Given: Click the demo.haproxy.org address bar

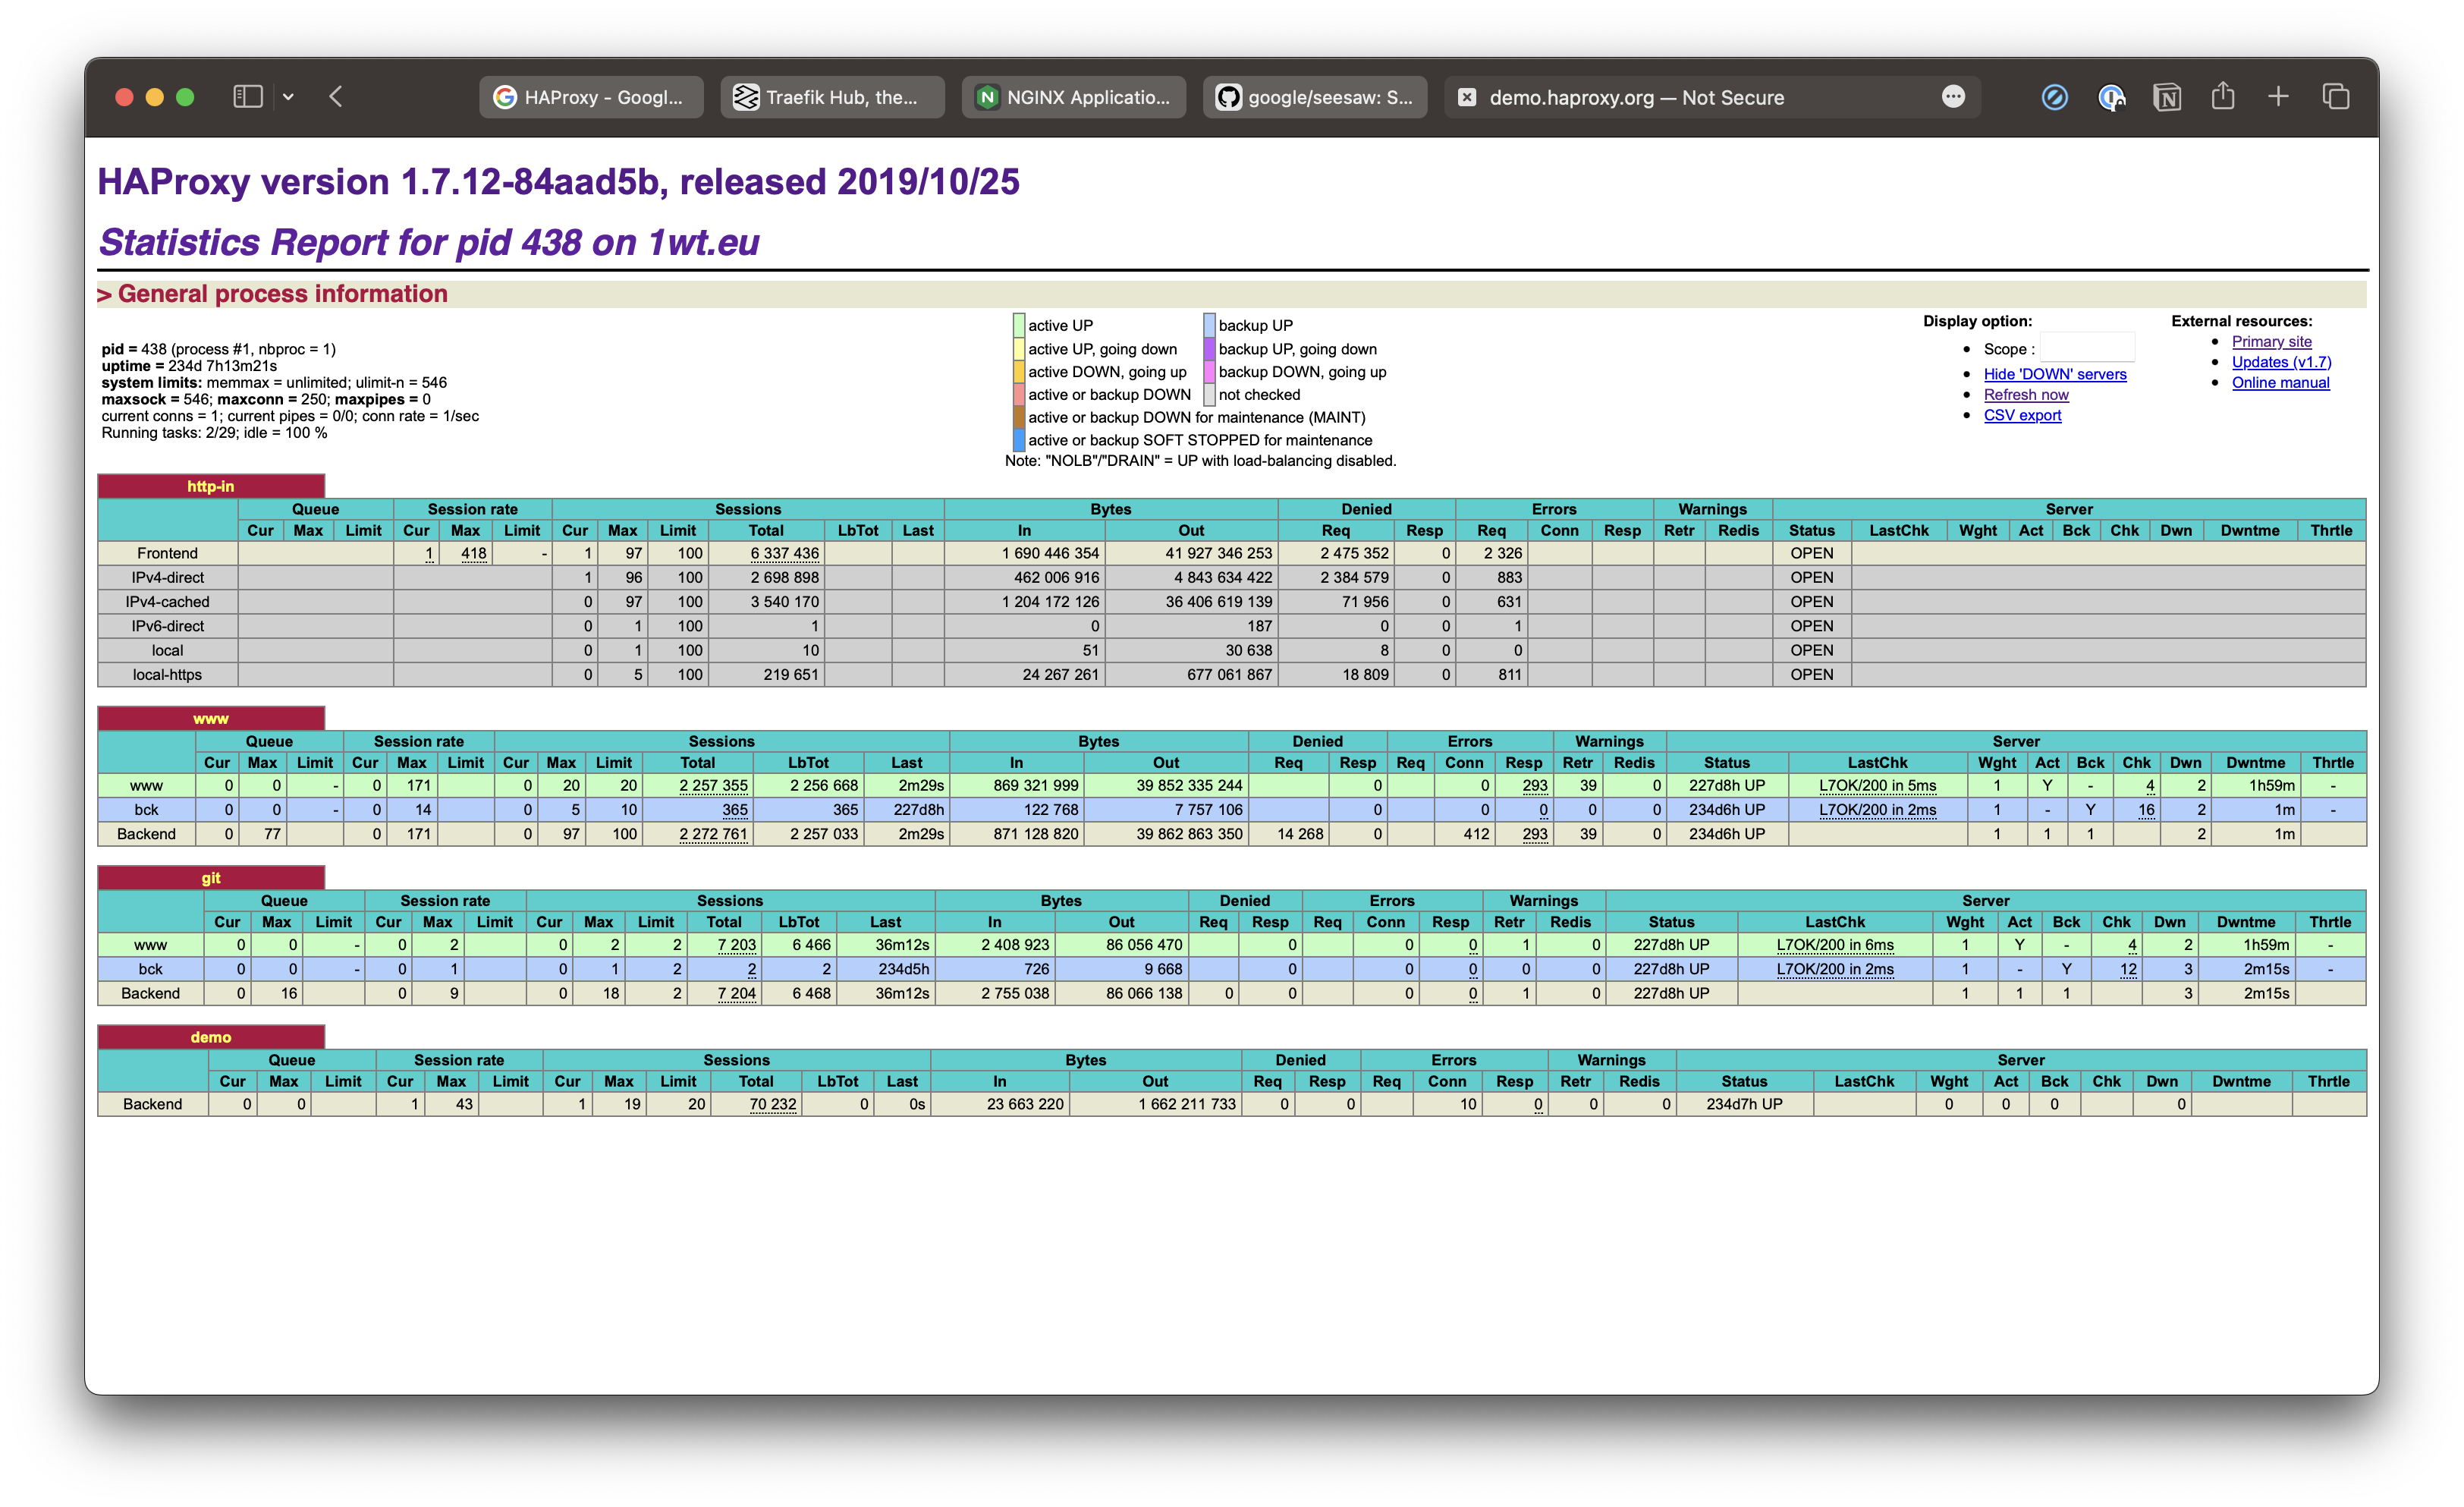Looking at the screenshot, I should coord(1636,97).
